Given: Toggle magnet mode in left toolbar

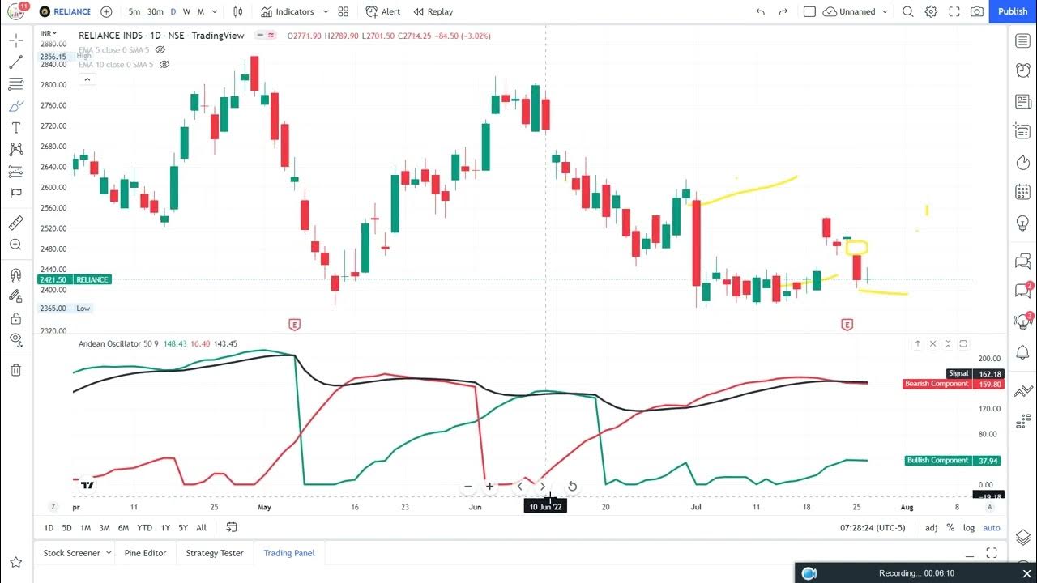Looking at the screenshot, I should 16,275.
